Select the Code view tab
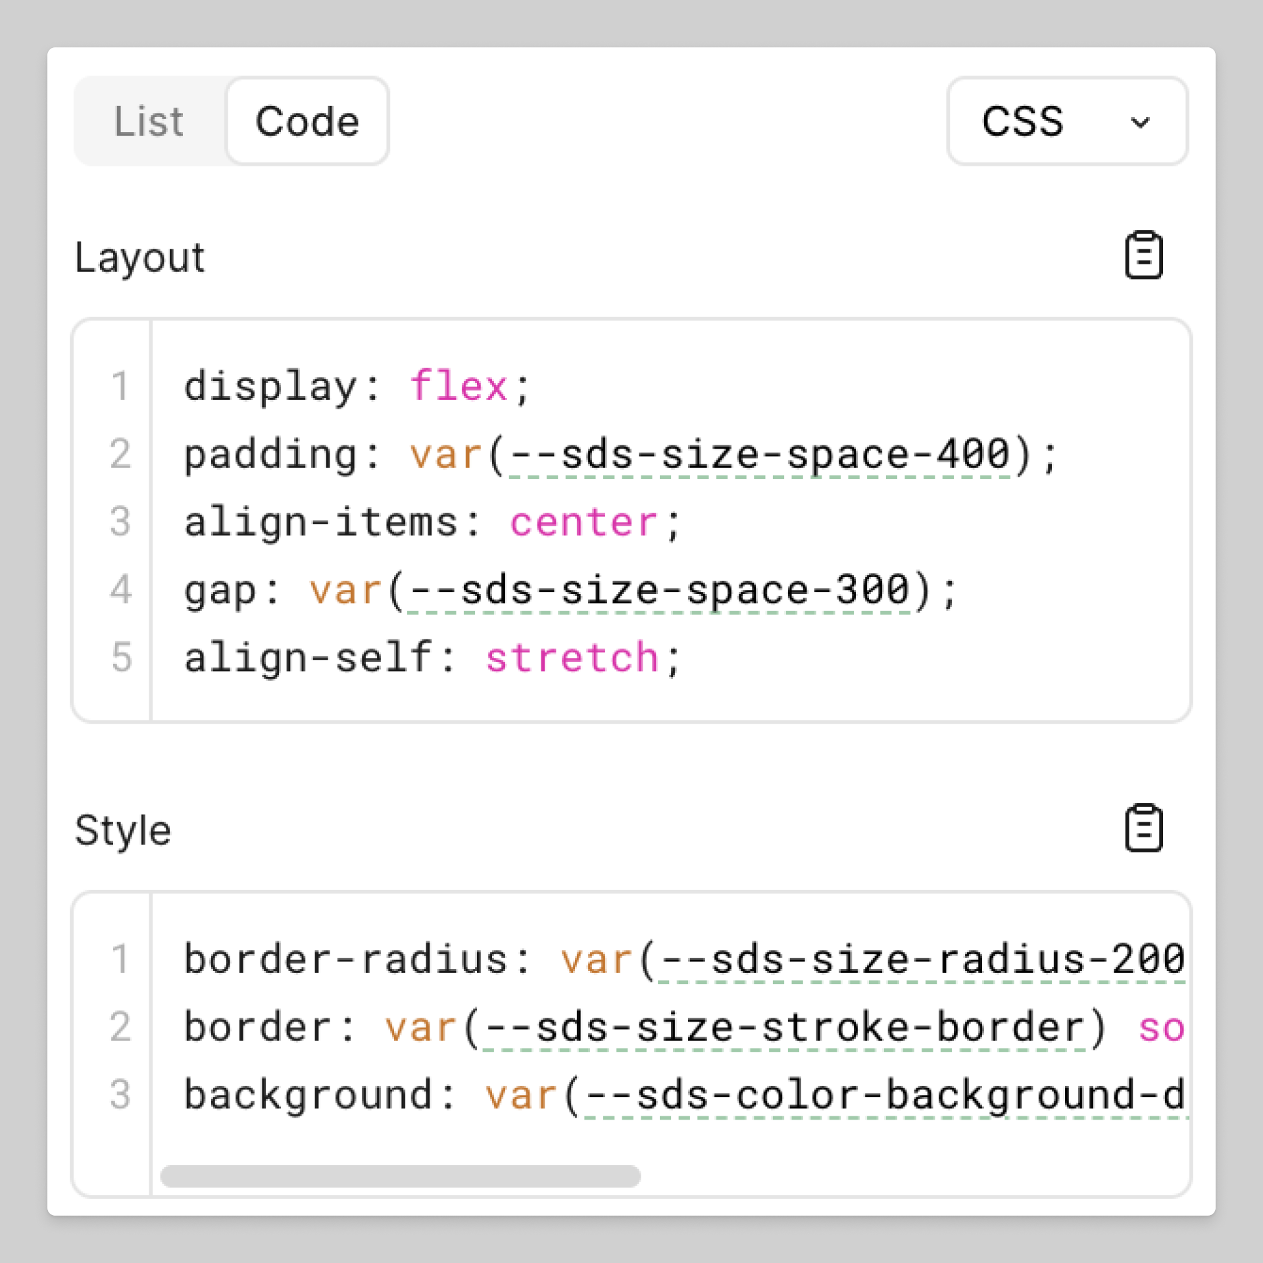 pos(307,122)
